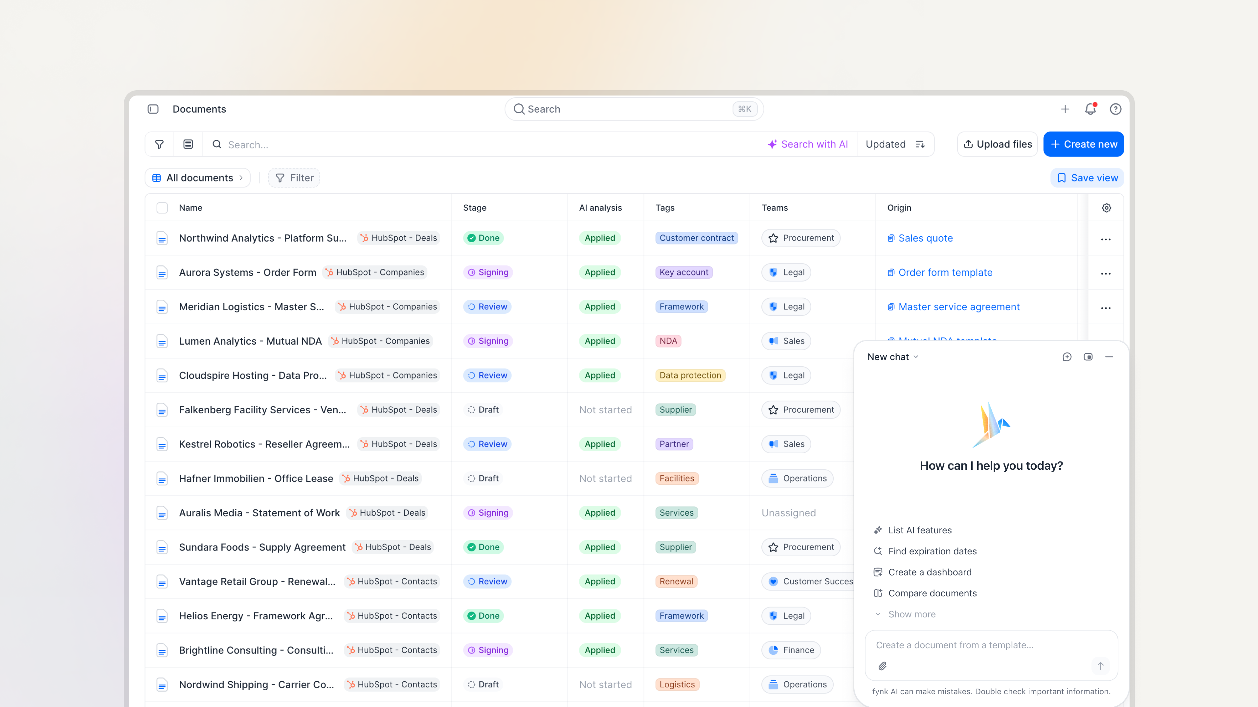The height and width of the screenshot is (707, 1258).
Task: Toggle the list layout icon in toolbar
Action: coord(188,144)
